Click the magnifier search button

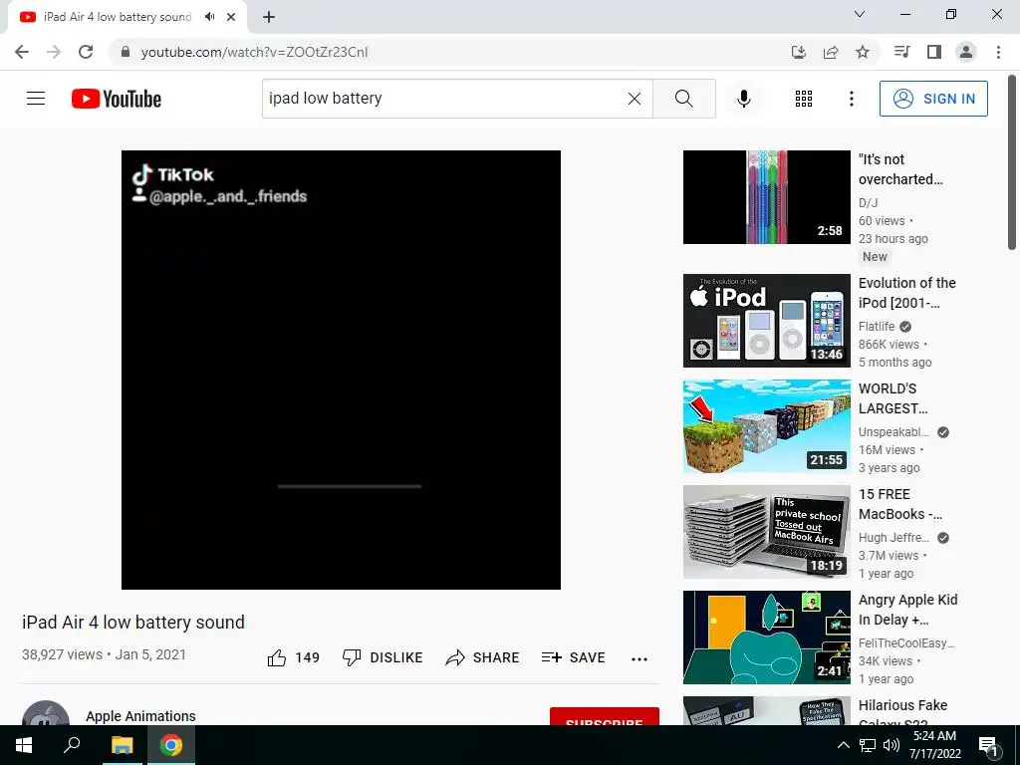coord(683,99)
